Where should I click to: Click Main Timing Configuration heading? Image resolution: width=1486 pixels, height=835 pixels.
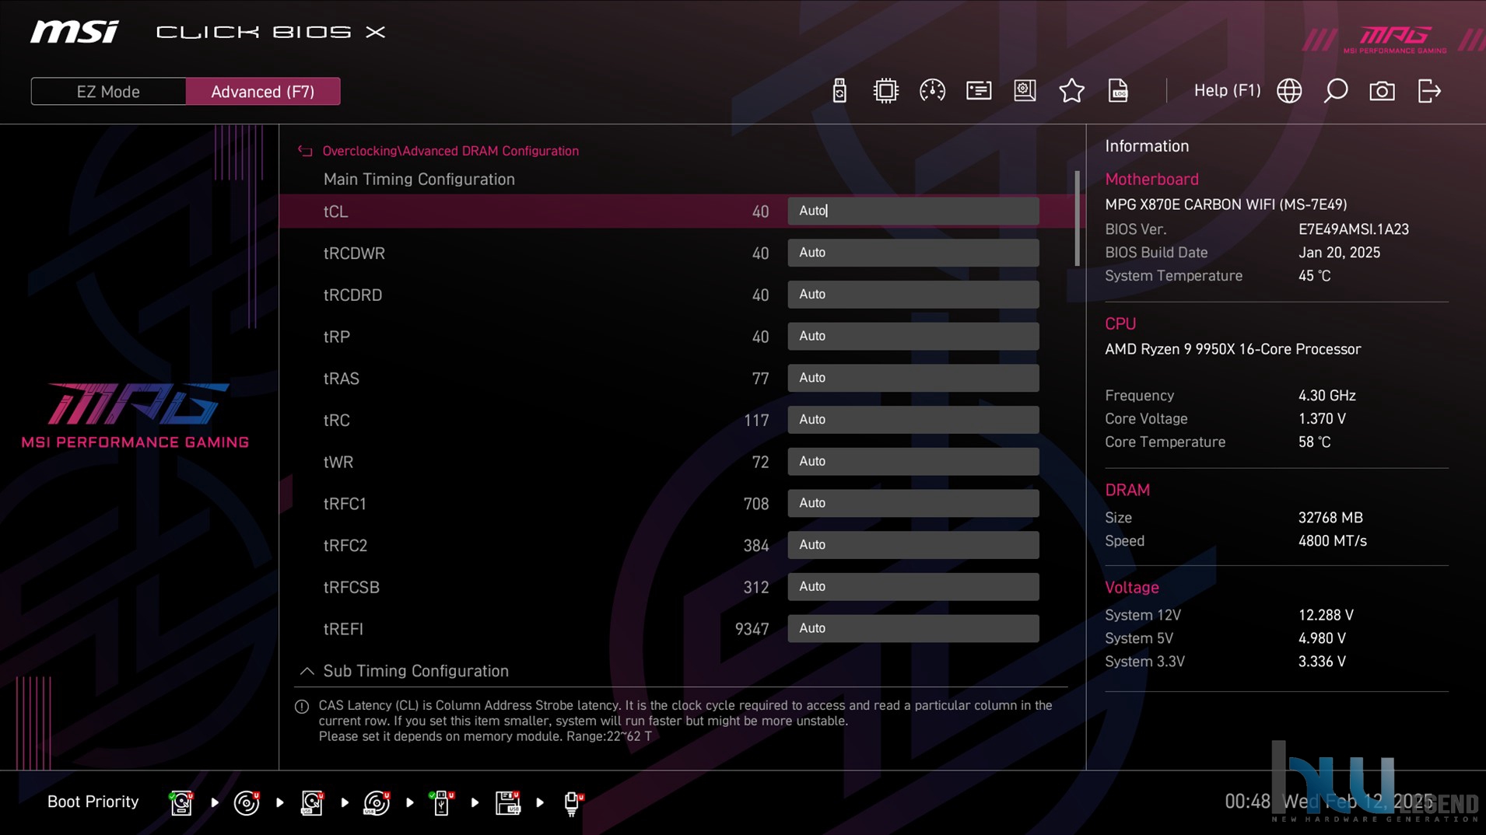(x=419, y=180)
